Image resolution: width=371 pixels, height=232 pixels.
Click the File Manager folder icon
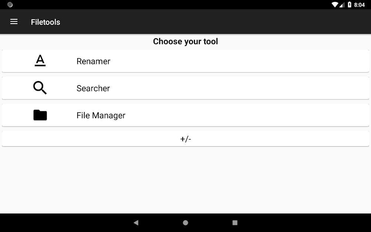[40, 115]
